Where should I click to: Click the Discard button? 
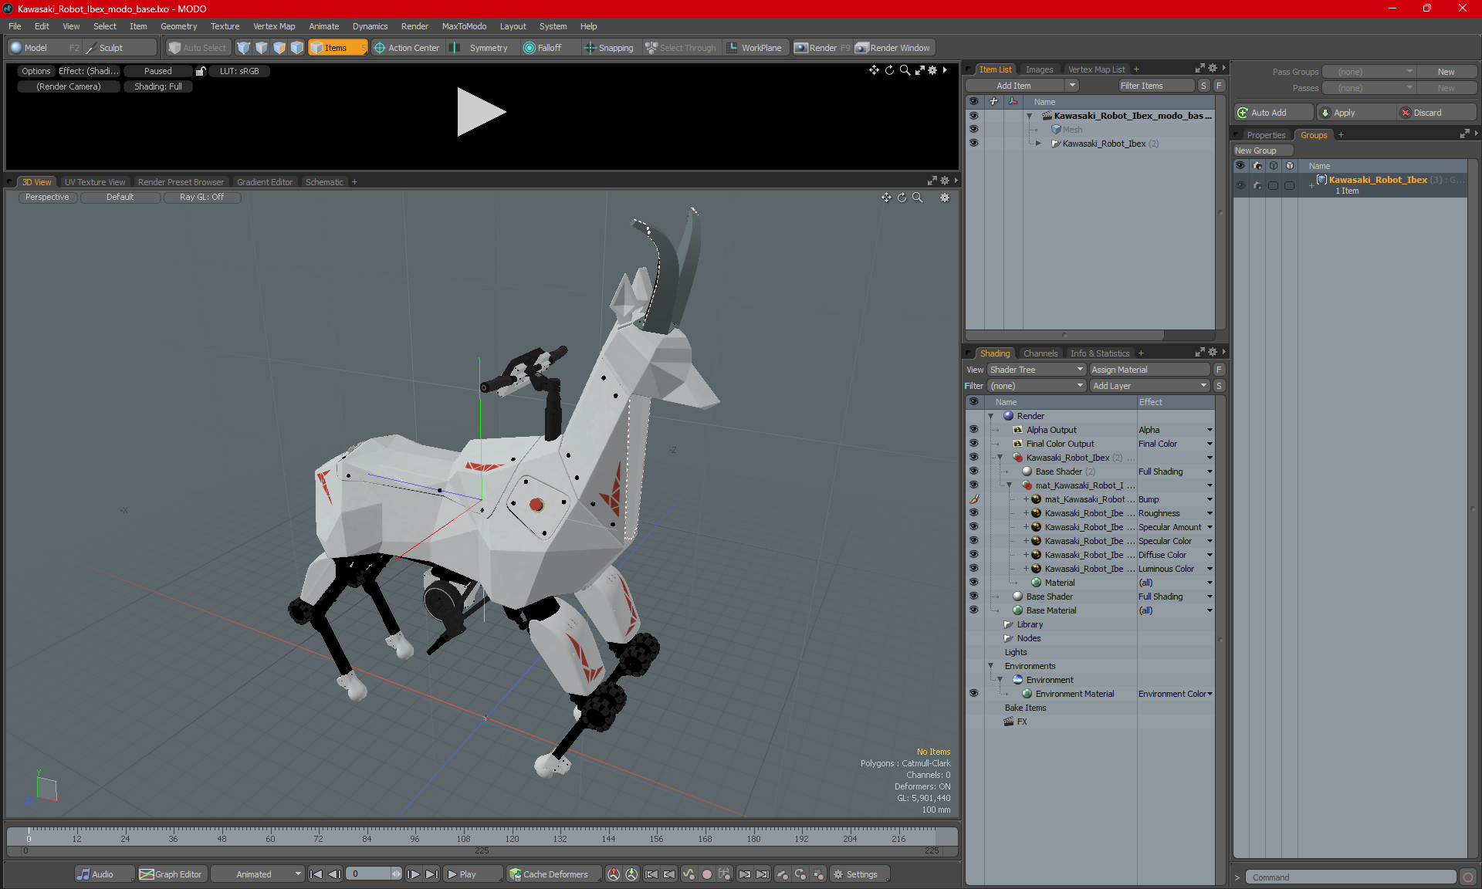1436,113
